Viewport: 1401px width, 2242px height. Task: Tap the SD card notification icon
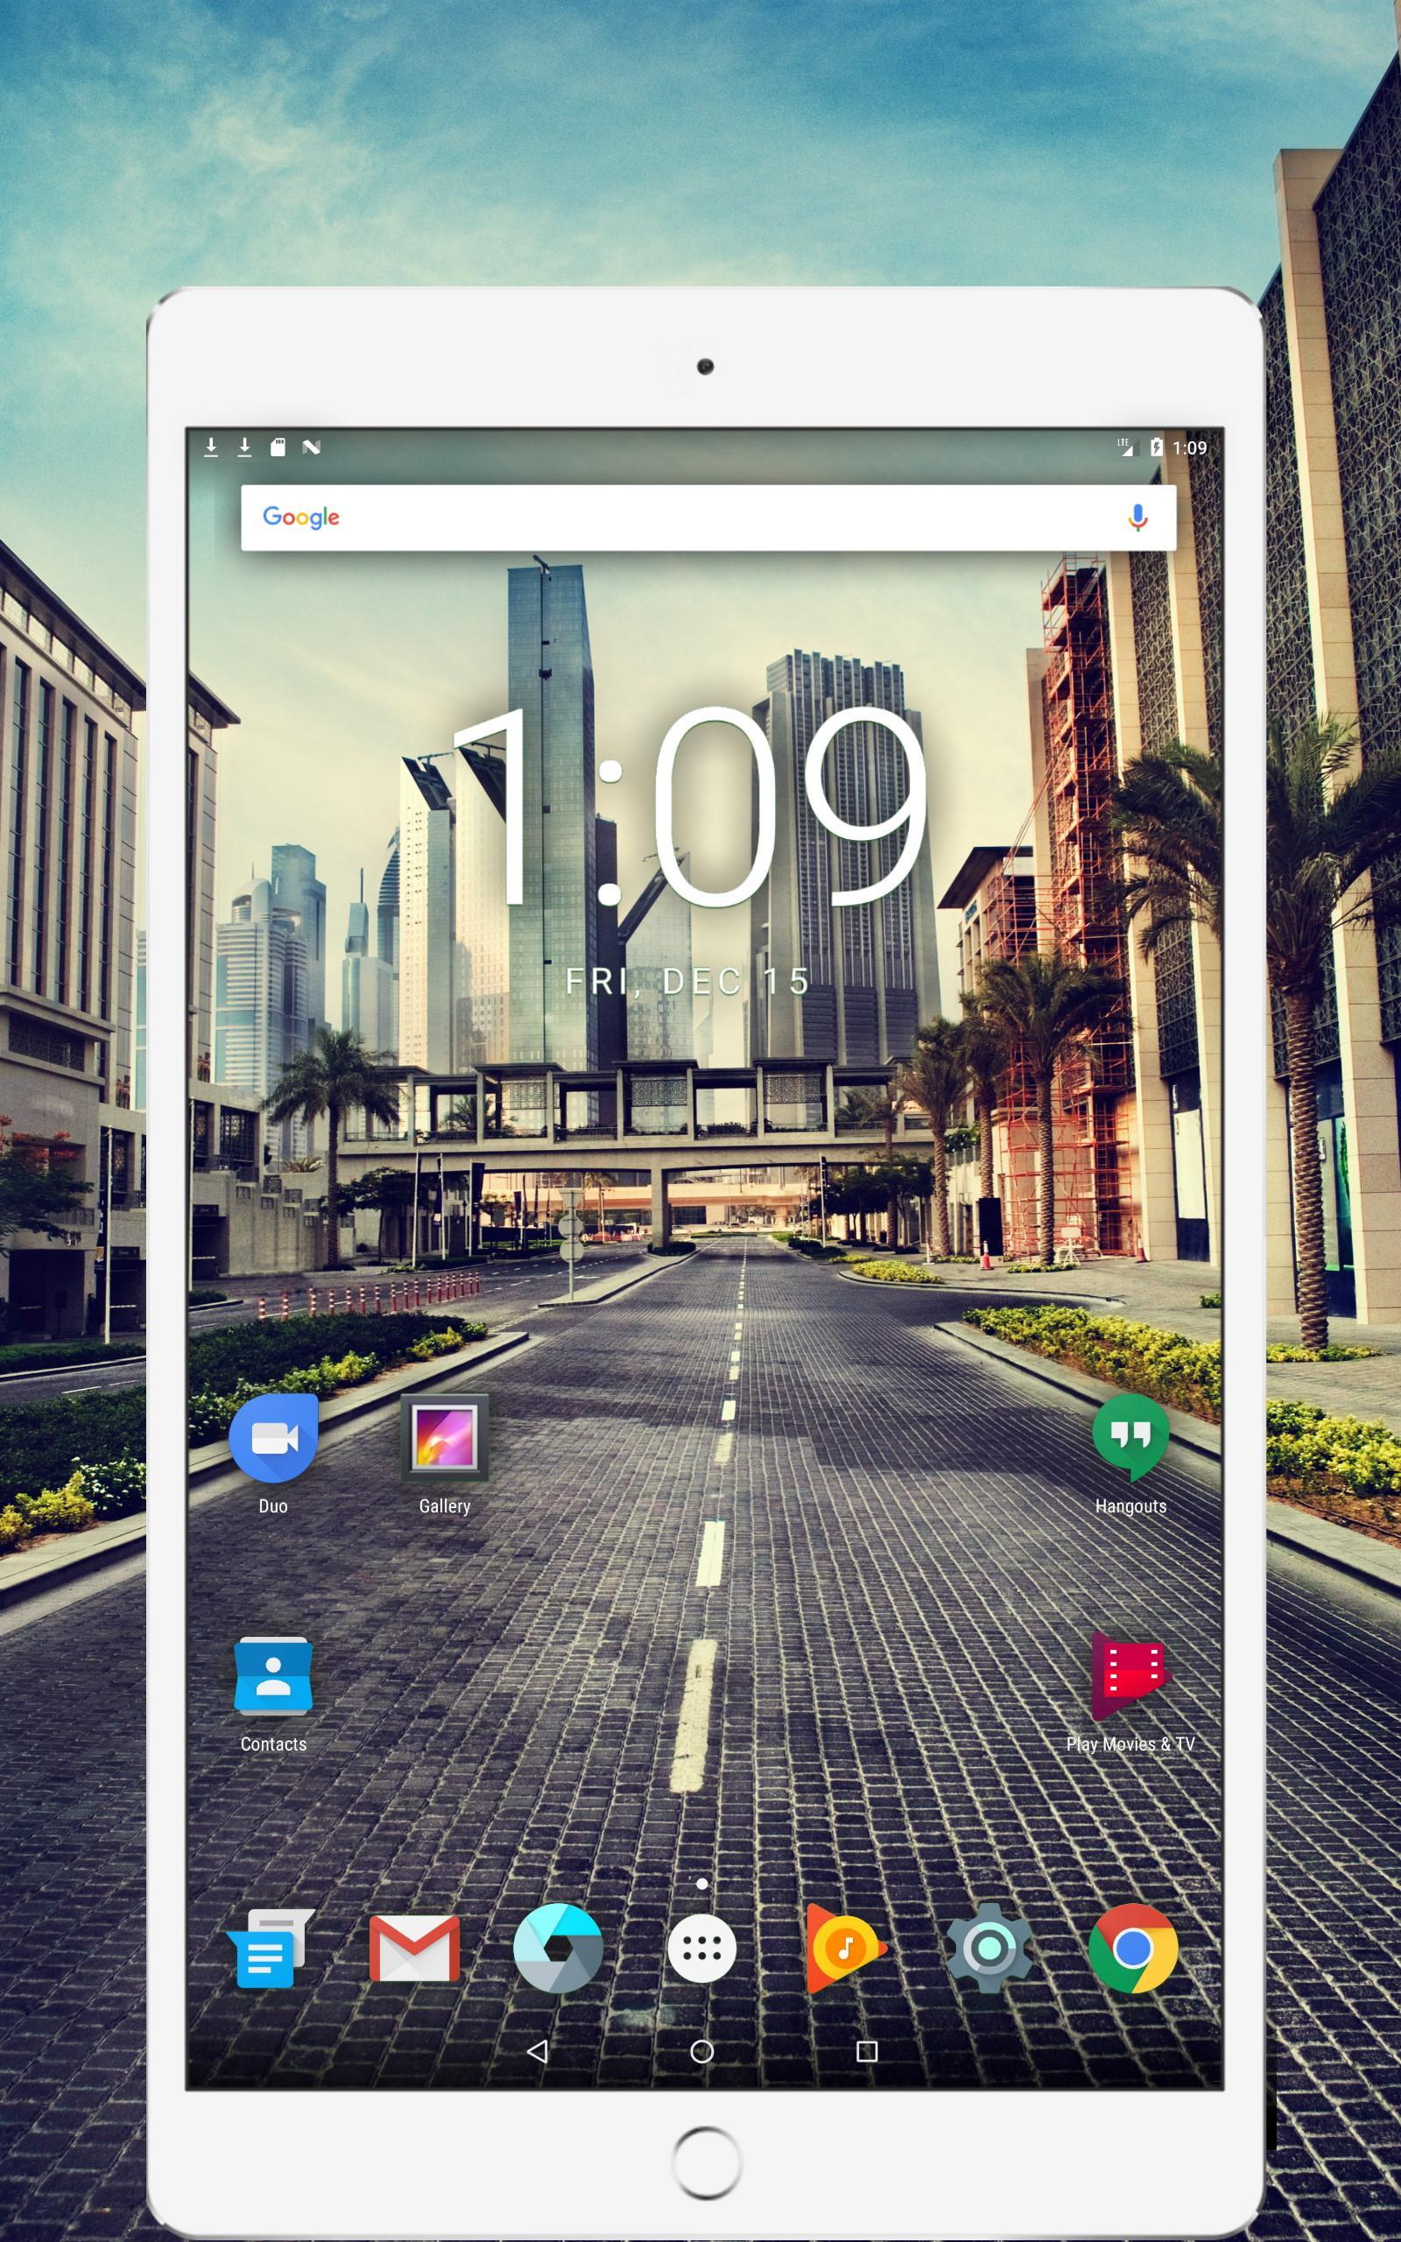point(278,448)
